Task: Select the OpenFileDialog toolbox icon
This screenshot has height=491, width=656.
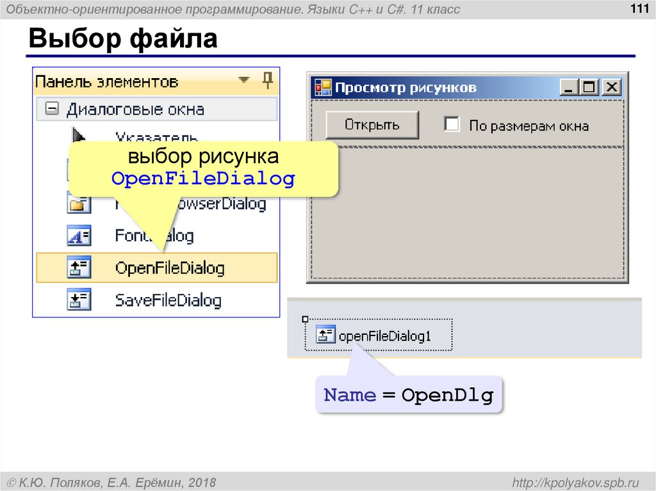Action: pos(79,267)
